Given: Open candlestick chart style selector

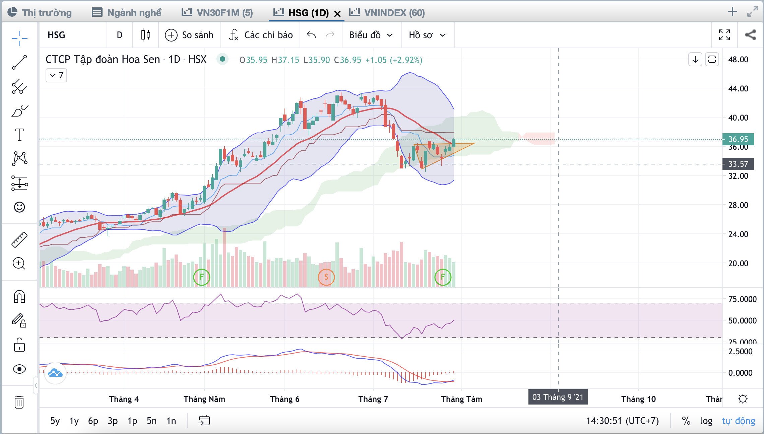Looking at the screenshot, I should [x=145, y=35].
